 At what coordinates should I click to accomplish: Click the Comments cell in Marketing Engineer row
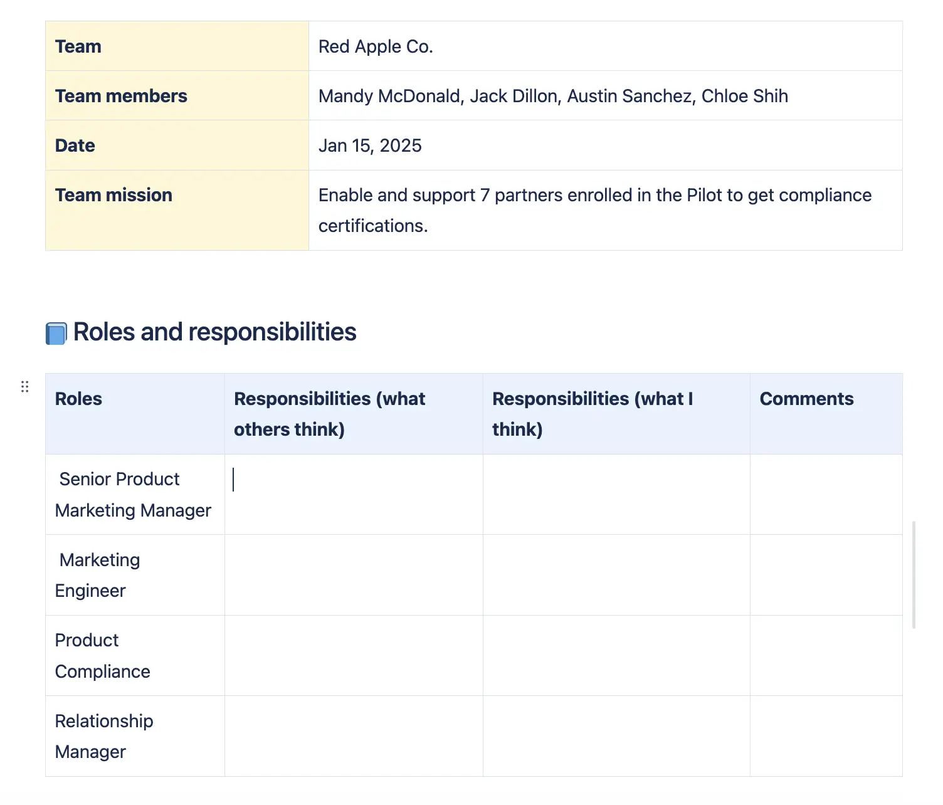pos(826,575)
